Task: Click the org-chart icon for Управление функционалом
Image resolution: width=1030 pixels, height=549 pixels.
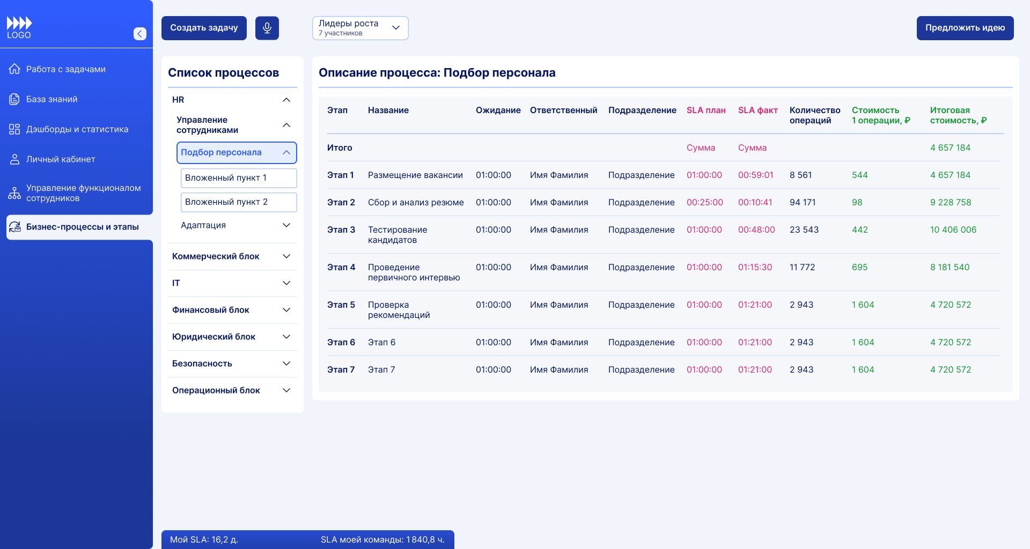Action: pos(14,193)
